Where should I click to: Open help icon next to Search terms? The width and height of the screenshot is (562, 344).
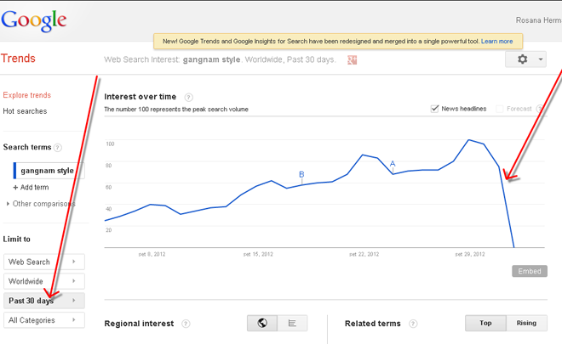click(x=58, y=147)
